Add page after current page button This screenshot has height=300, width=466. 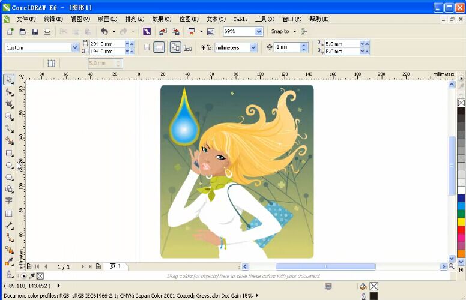click(98, 266)
